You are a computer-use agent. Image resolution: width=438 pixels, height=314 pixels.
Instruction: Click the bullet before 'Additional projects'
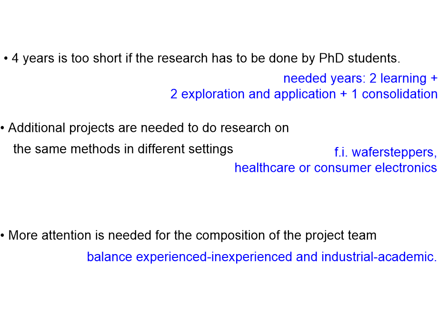click(2, 128)
